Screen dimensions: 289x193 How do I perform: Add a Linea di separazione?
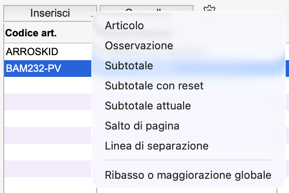157,146
